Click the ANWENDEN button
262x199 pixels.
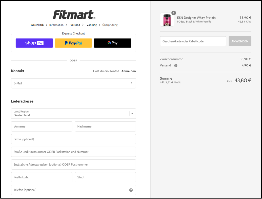click(240, 41)
